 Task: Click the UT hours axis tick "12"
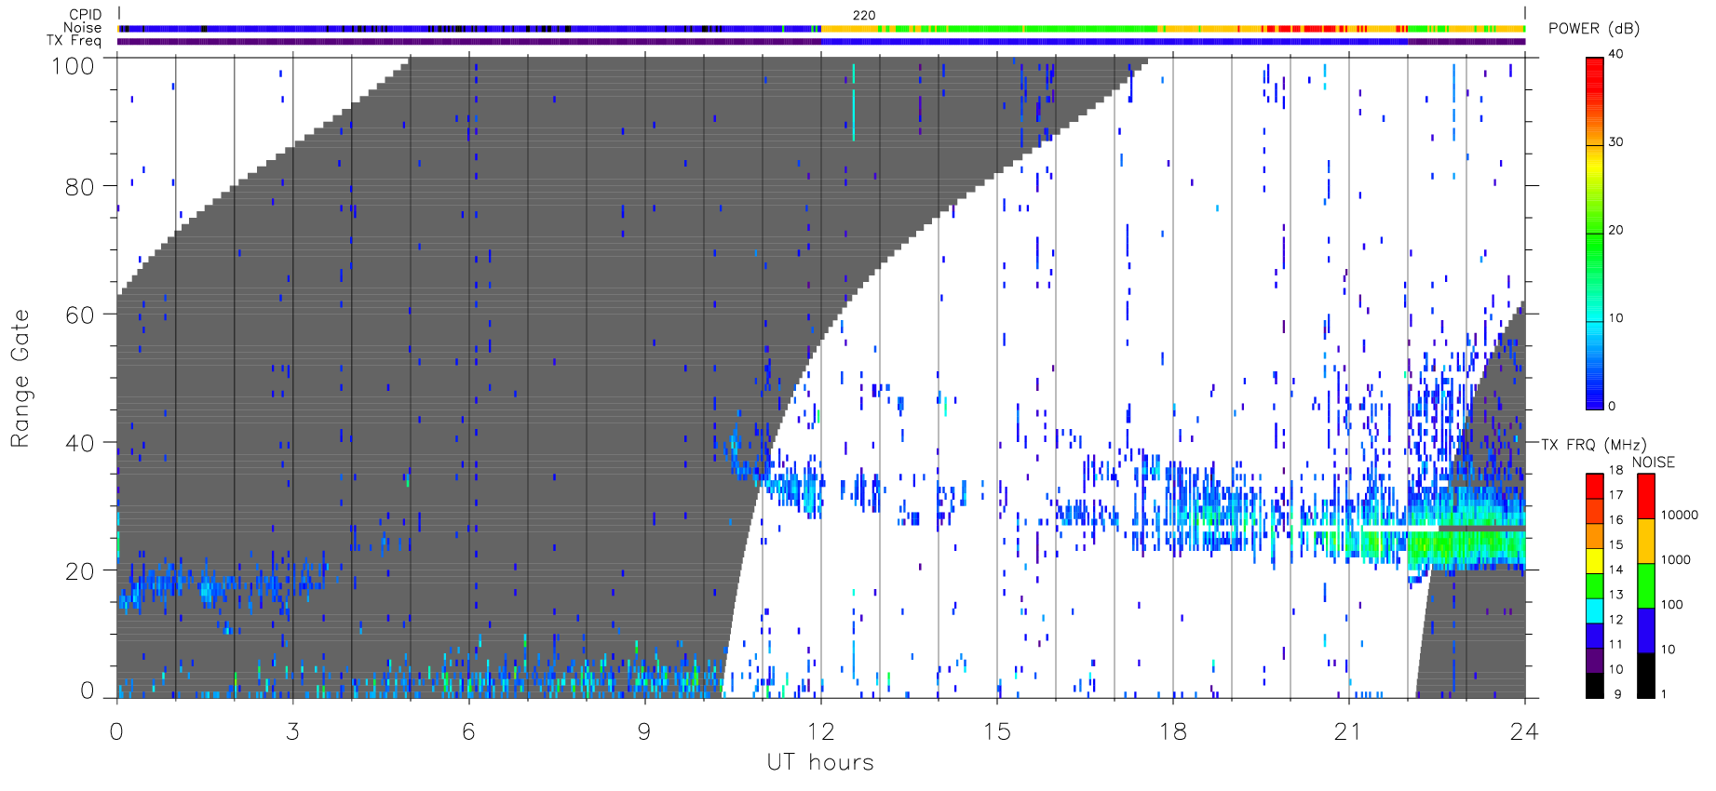point(820,731)
